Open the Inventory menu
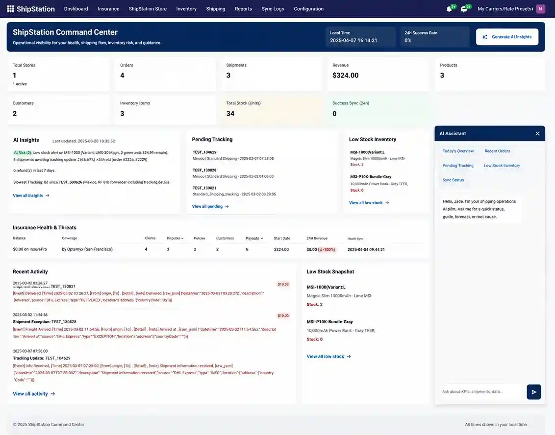555x435 pixels. pyautogui.click(x=186, y=9)
